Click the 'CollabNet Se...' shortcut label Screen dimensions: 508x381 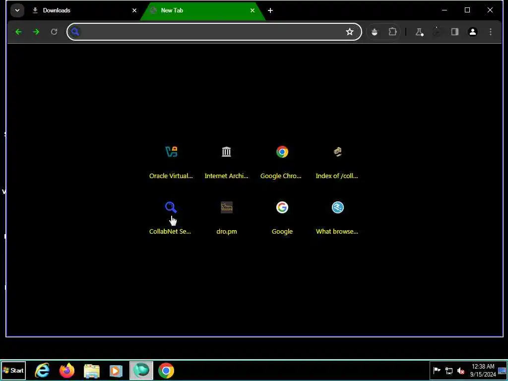pyautogui.click(x=170, y=231)
